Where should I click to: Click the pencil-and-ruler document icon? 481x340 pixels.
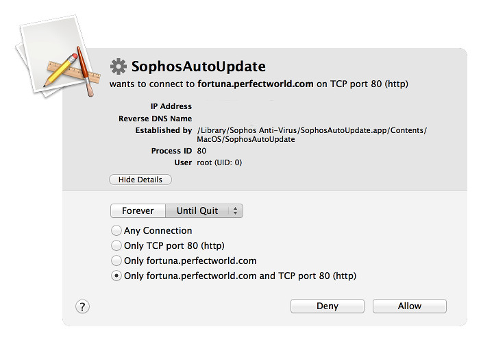point(58,56)
